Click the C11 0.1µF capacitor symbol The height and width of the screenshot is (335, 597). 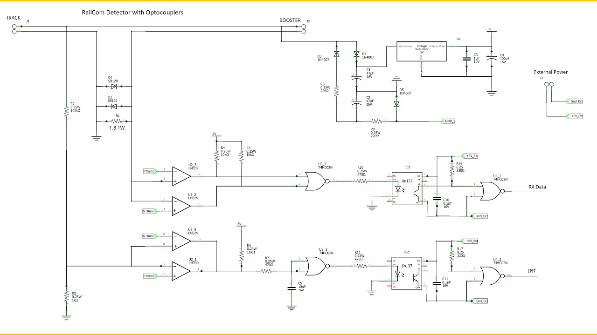[437, 283]
